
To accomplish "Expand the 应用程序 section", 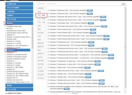I will point(19,16).
